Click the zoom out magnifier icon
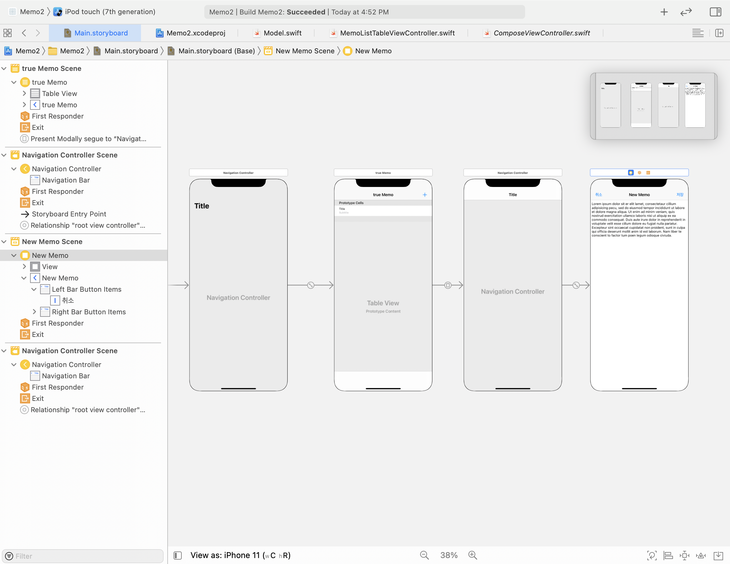Screen dimensions: 730x564 click(x=424, y=555)
